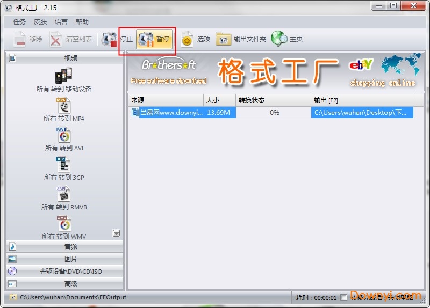Select the 所有 转到 WMV icon
430x308 pixels.
[x=64, y=223]
